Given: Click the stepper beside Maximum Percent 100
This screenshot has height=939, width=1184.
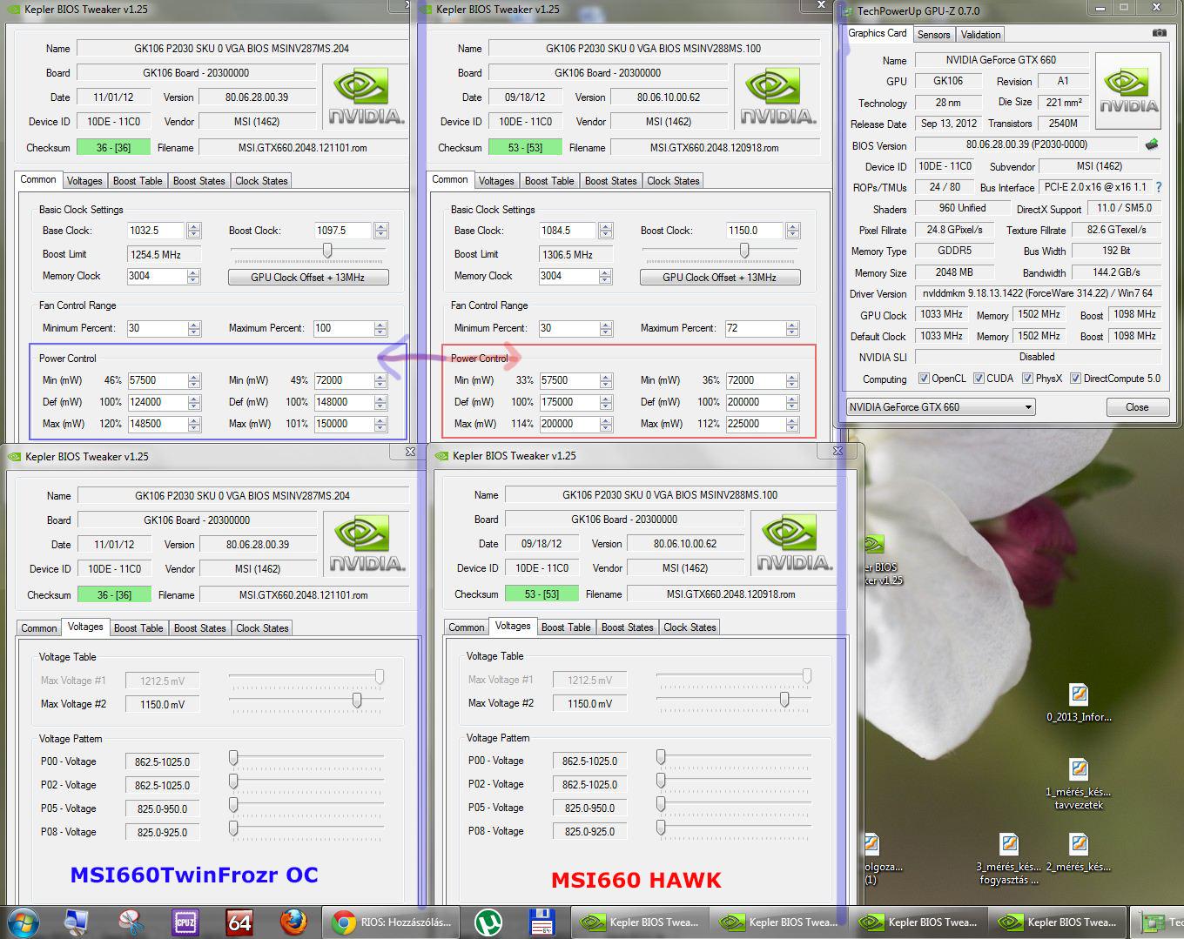Looking at the screenshot, I should pyautogui.click(x=380, y=328).
